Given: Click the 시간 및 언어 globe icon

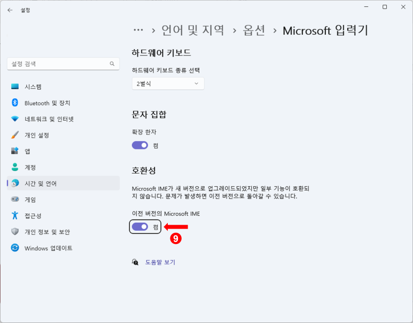Looking at the screenshot, I should (15, 183).
